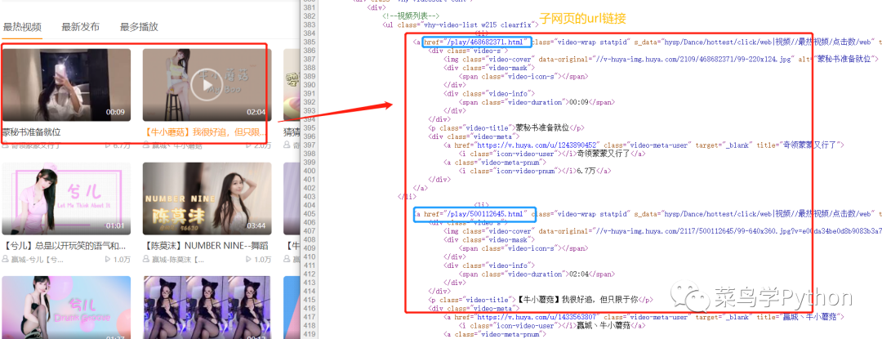Switch to the 最新发布 tab
Viewport: 882px width, 339px height.
[80, 27]
